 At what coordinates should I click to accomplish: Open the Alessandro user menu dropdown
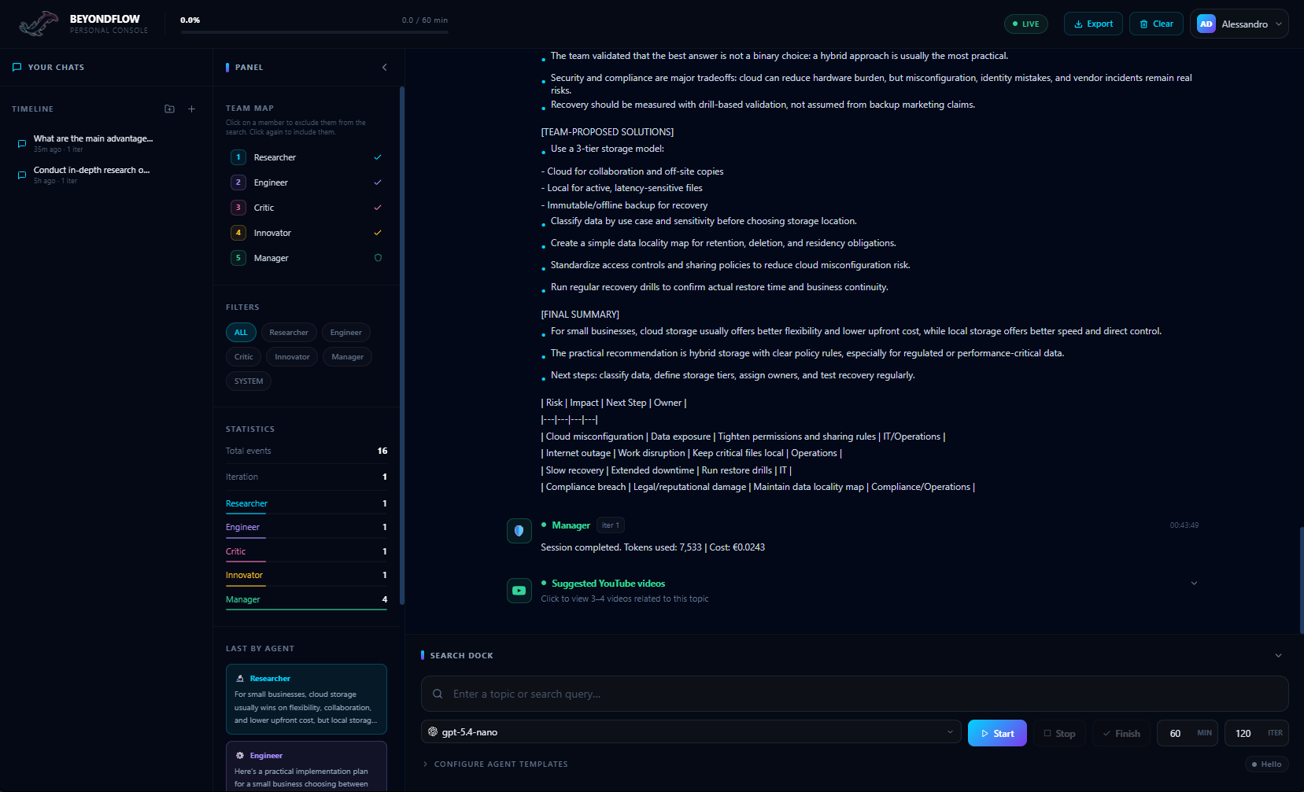[1239, 24]
